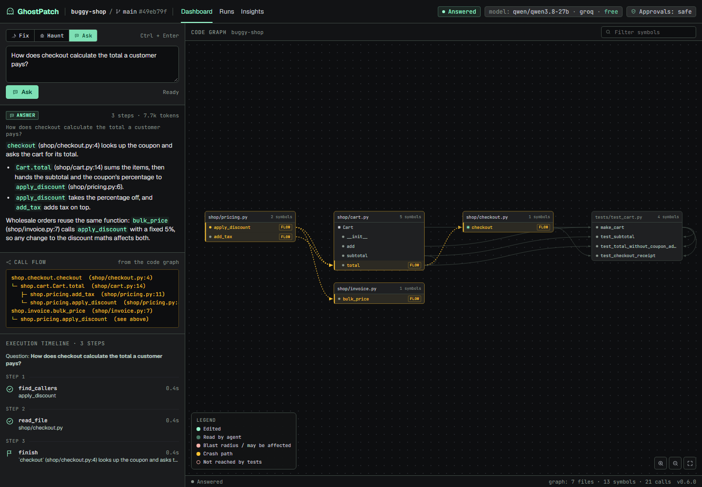Open the Insights tab
The height and width of the screenshot is (487, 702).
pos(252,12)
